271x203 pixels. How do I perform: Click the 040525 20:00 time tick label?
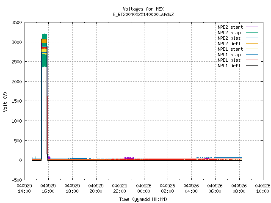pos(96,189)
